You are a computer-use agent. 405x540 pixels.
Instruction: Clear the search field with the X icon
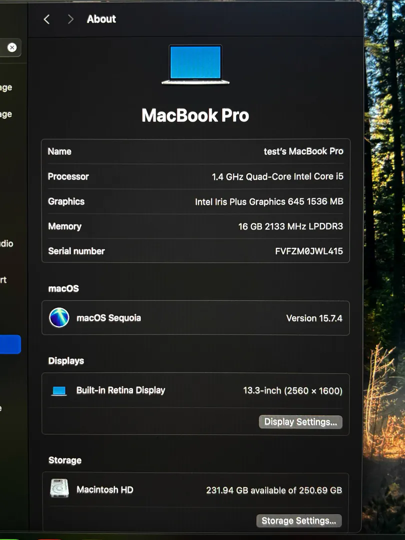pos(12,47)
